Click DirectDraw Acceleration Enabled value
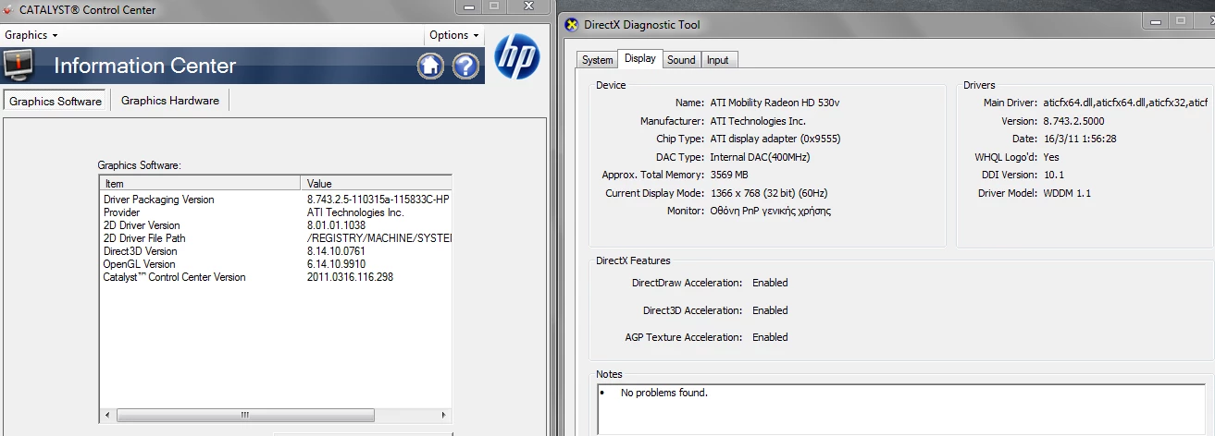This screenshot has width=1215, height=436. pos(770,283)
